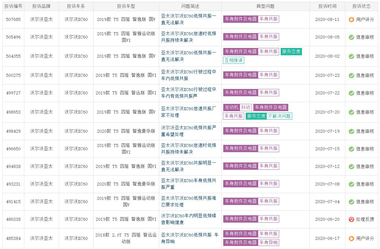The width and height of the screenshot is (380, 249).
Task: Click the 发动机 tag in row 498653
Action: point(231,107)
